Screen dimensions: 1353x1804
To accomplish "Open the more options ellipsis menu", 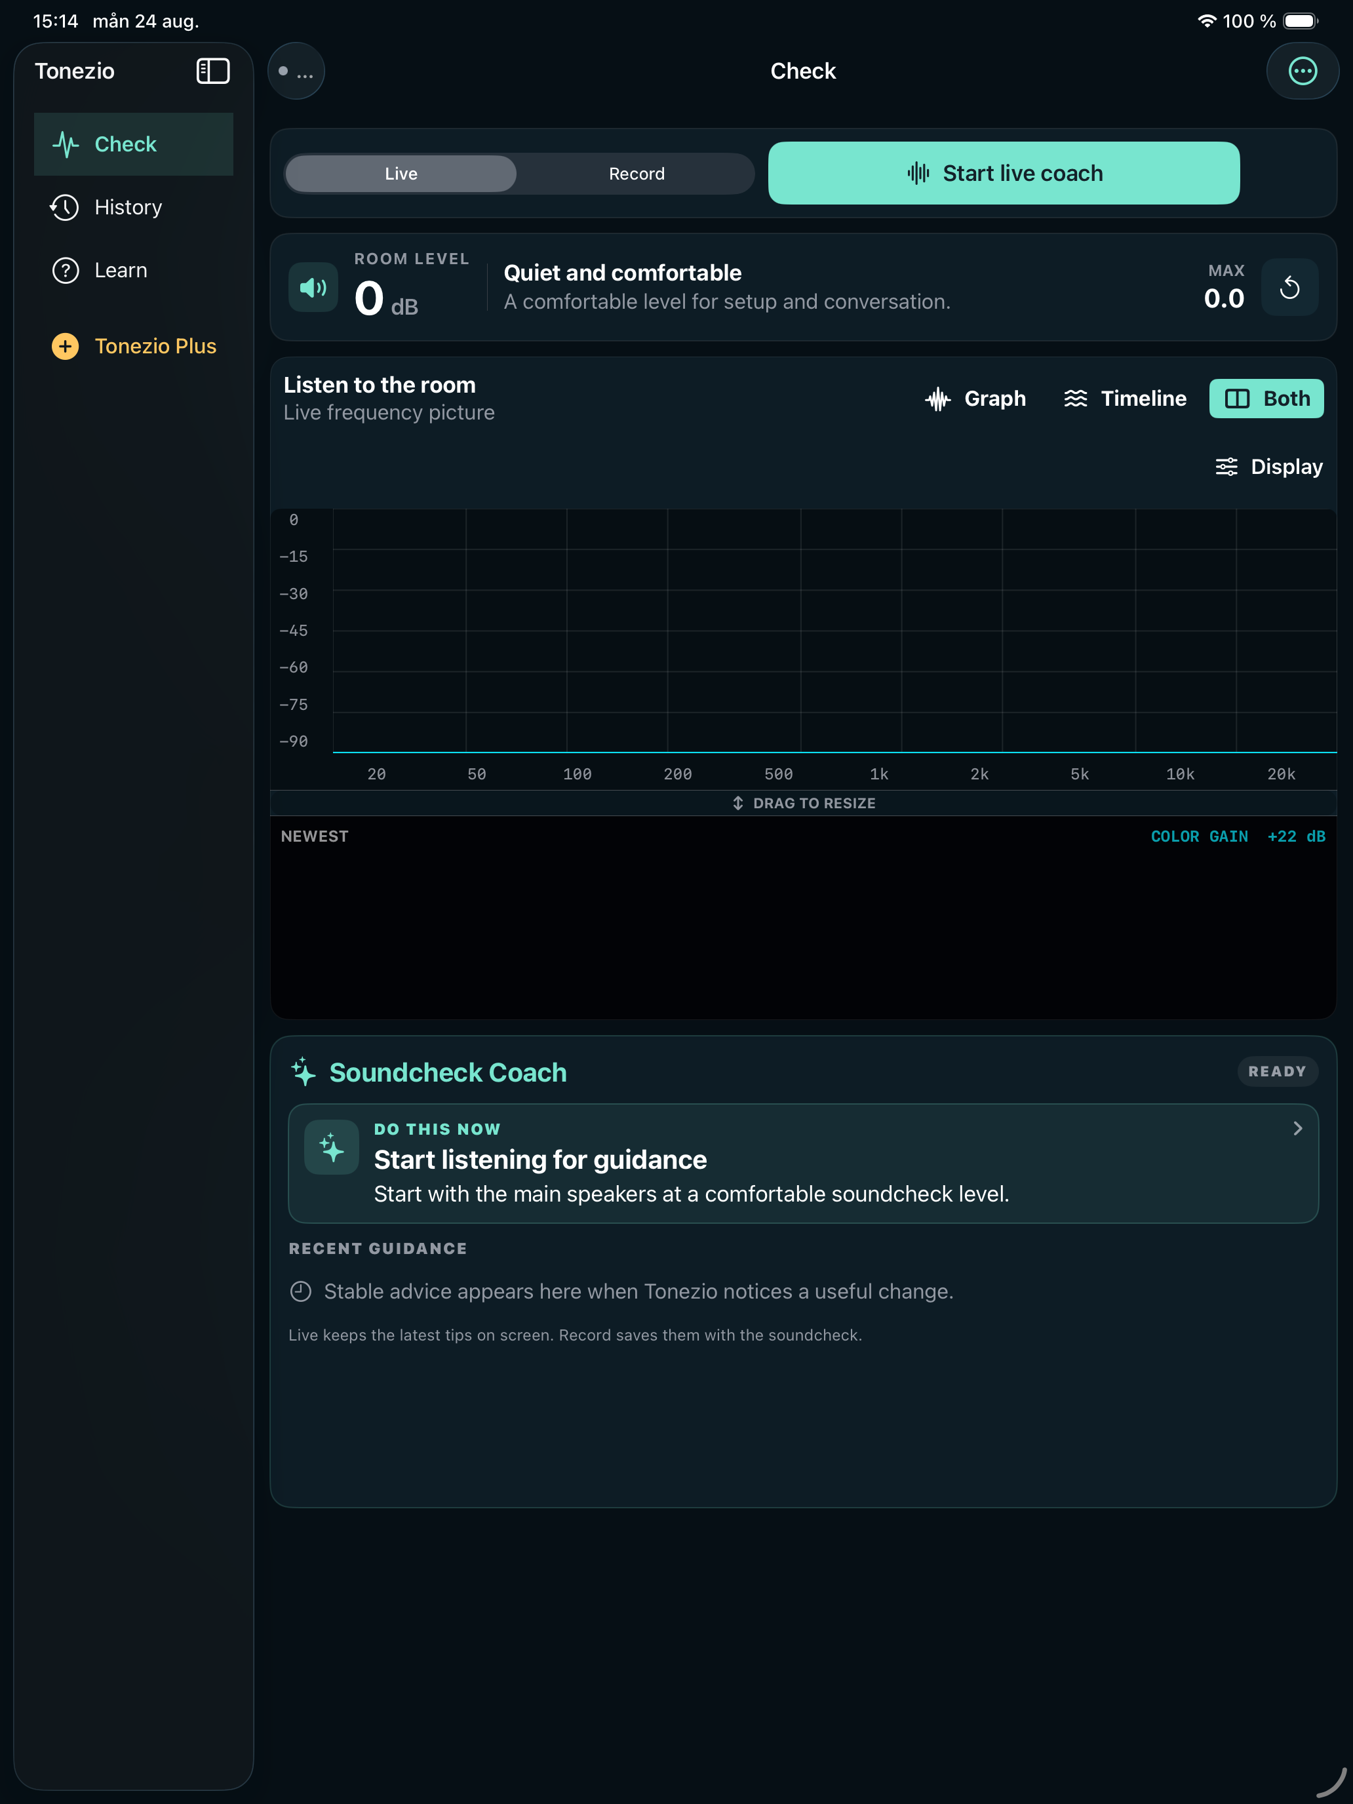I will coord(1303,71).
